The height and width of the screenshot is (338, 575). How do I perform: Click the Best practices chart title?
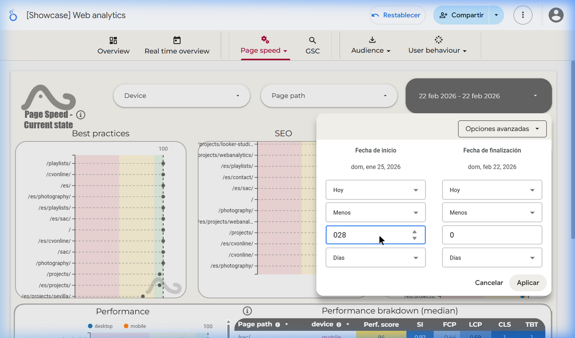pyautogui.click(x=100, y=133)
